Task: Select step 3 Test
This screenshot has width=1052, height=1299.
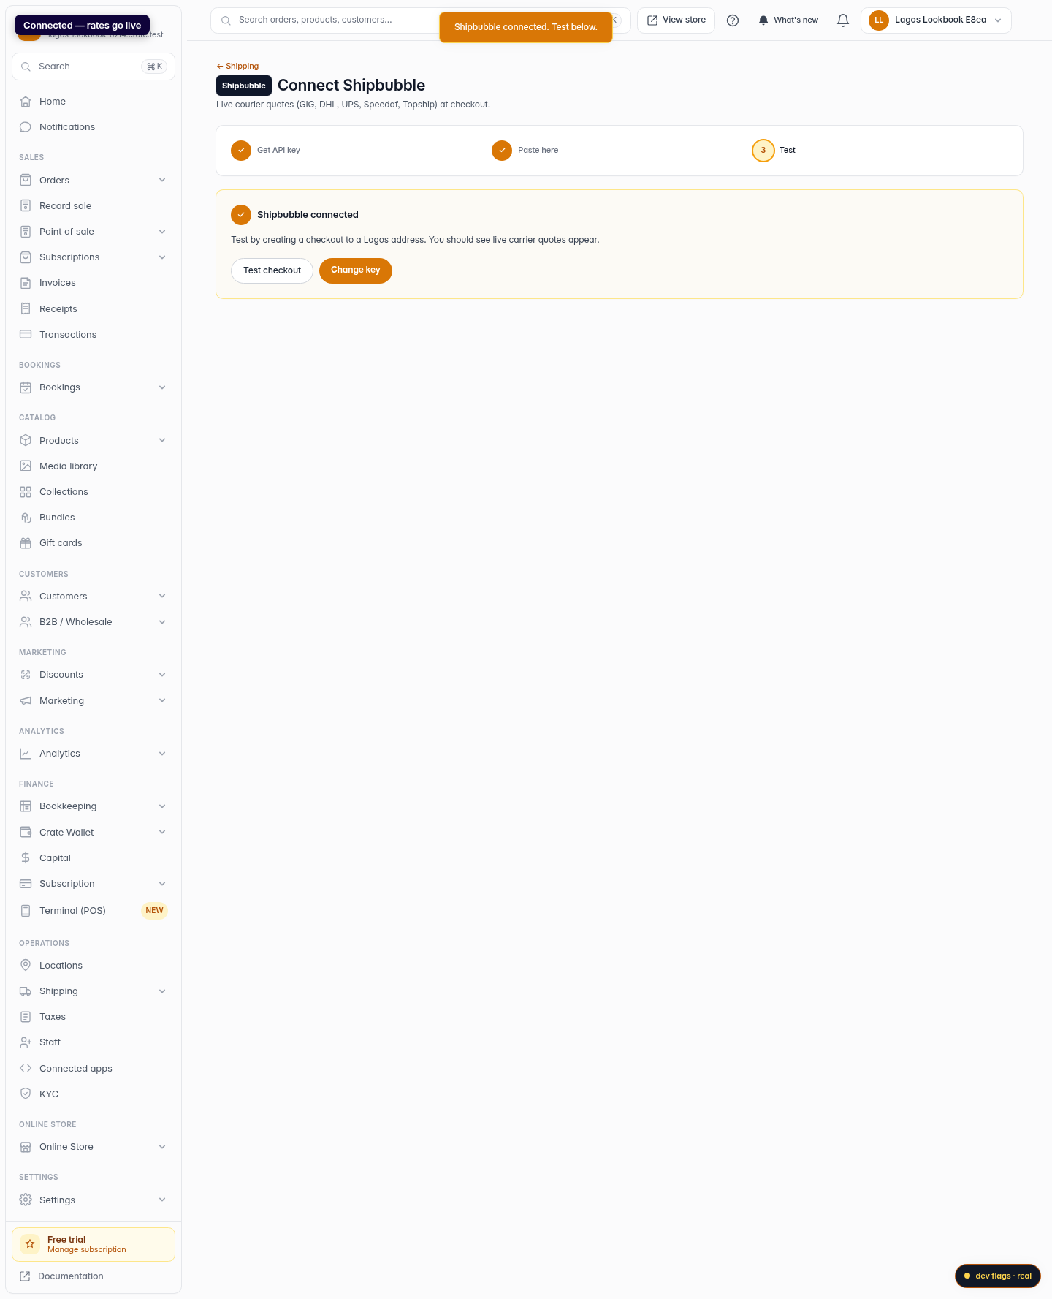Action: click(774, 151)
